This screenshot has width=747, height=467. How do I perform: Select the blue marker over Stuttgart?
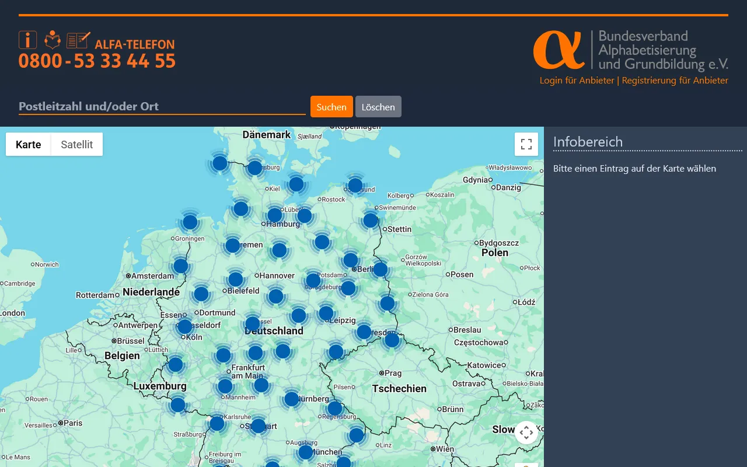(x=259, y=426)
